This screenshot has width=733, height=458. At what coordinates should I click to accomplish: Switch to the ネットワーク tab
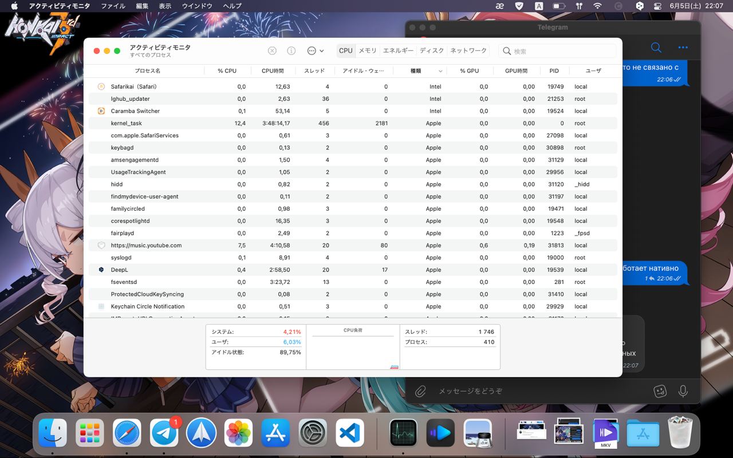468,50
